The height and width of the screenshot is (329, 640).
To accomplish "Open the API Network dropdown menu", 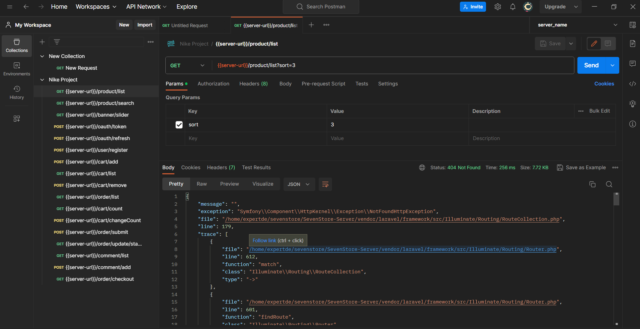I will pos(146,7).
